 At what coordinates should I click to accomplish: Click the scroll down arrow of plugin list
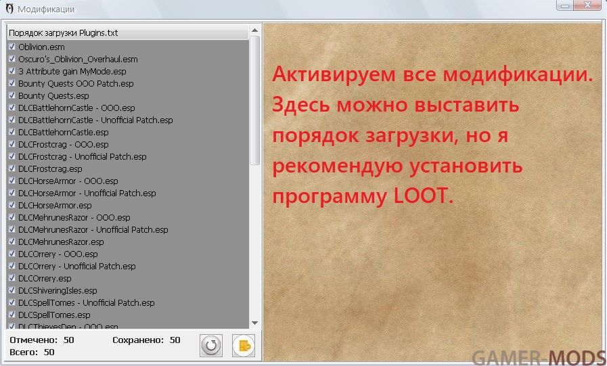coord(254,323)
